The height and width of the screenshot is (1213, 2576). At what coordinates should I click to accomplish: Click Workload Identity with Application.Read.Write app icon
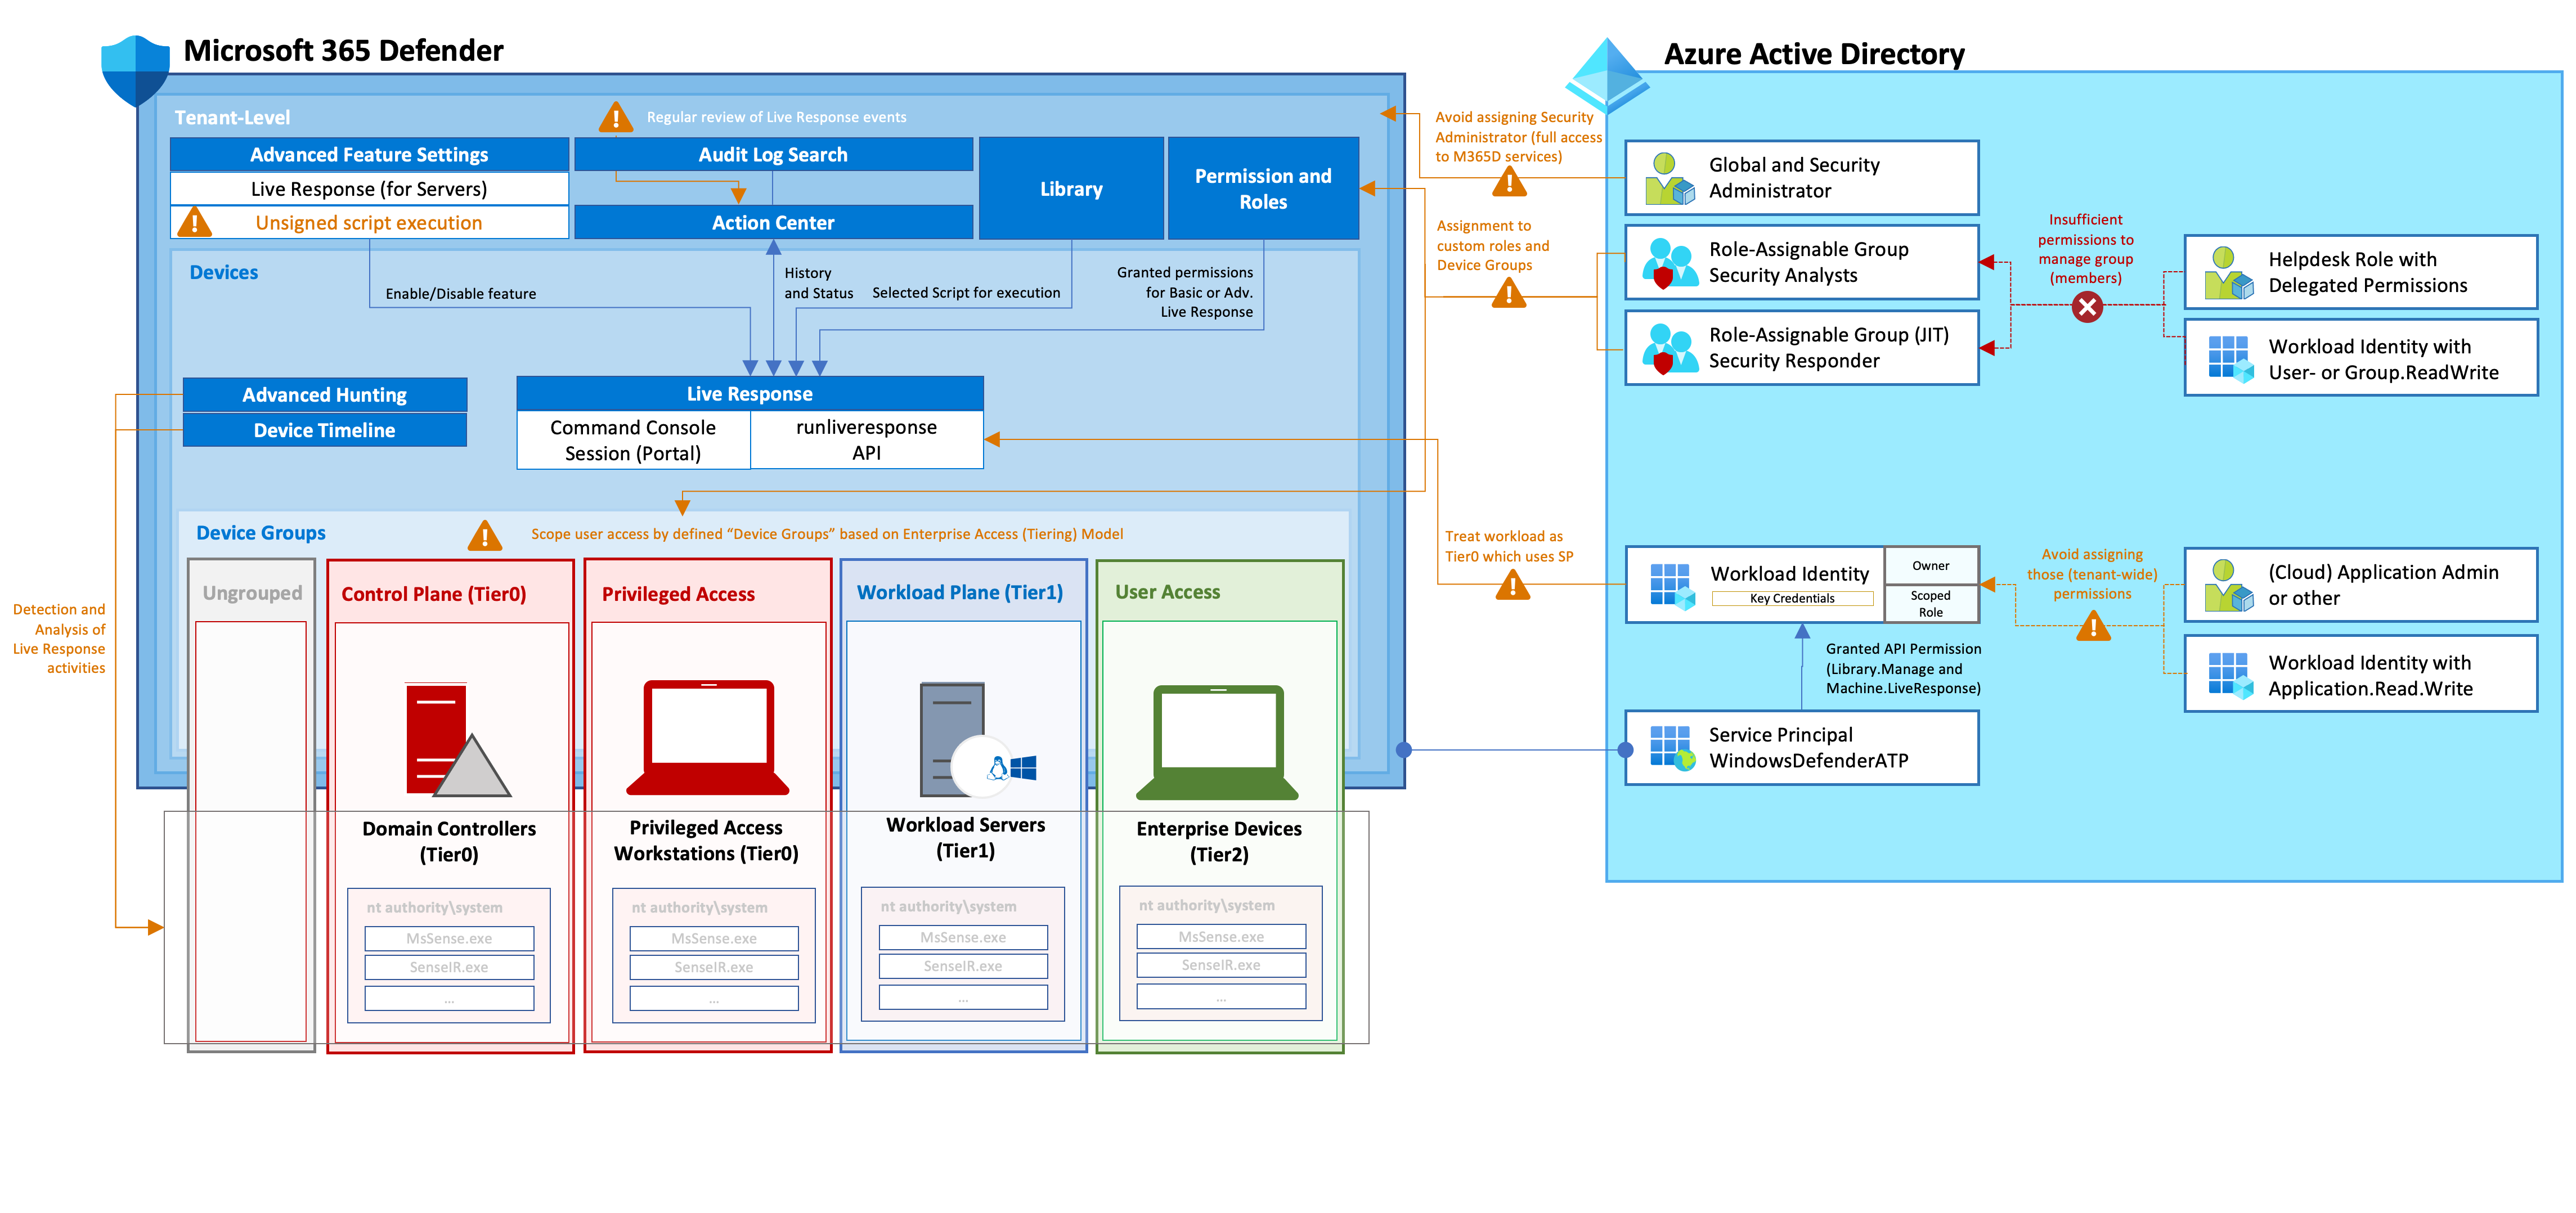[x=2231, y=676]
